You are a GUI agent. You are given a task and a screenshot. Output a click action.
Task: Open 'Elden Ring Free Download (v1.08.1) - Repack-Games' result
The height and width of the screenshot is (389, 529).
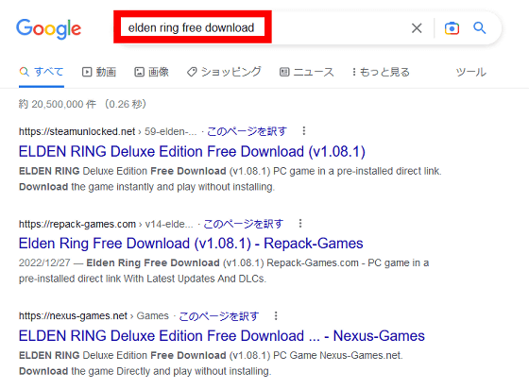[191, 244]
